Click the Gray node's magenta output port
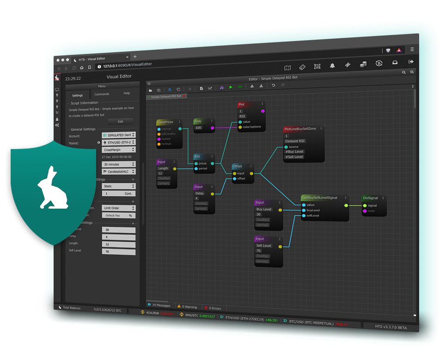 tap(213, 128)
